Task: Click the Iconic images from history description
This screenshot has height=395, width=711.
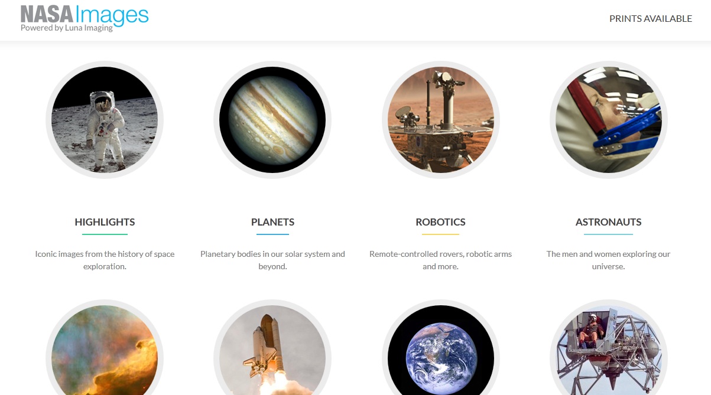Action: tap(105, 260)
